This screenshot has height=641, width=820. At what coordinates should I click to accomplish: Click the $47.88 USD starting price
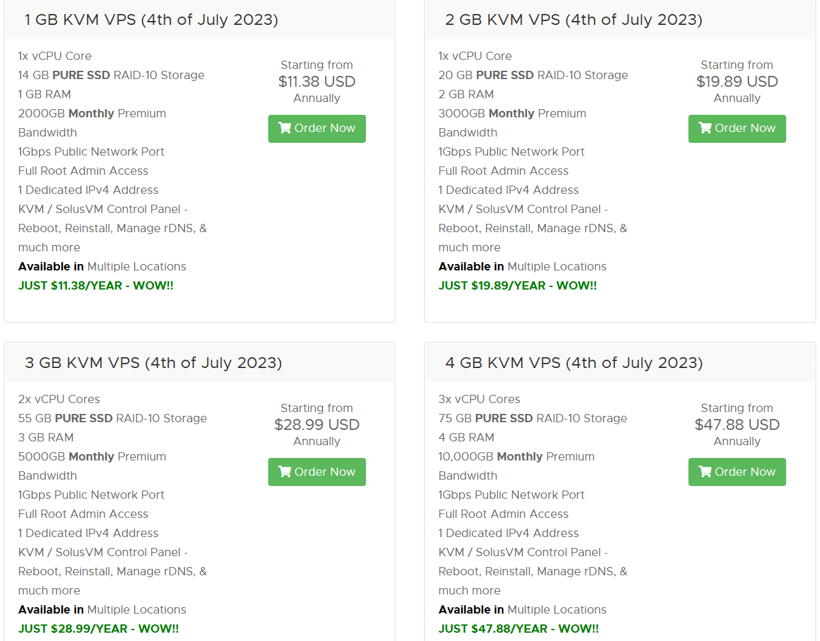(737, 425)
